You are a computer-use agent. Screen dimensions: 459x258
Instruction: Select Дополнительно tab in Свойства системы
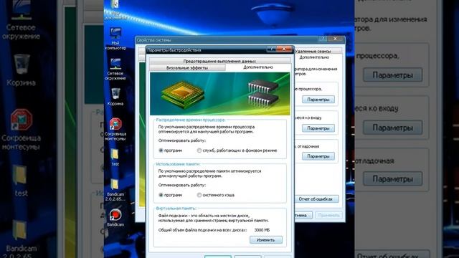[314, 57]
